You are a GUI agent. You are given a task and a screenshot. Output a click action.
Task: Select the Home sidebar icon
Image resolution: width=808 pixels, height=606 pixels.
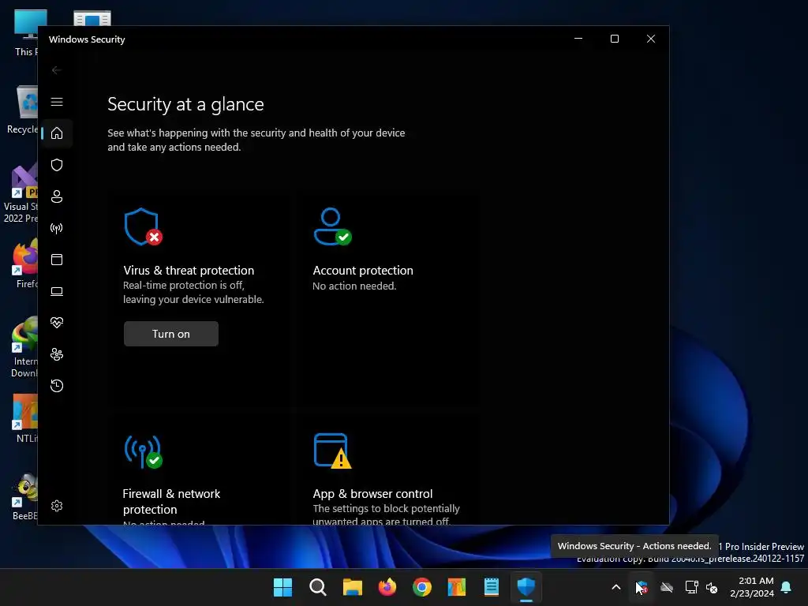click(x=57, y=133)
